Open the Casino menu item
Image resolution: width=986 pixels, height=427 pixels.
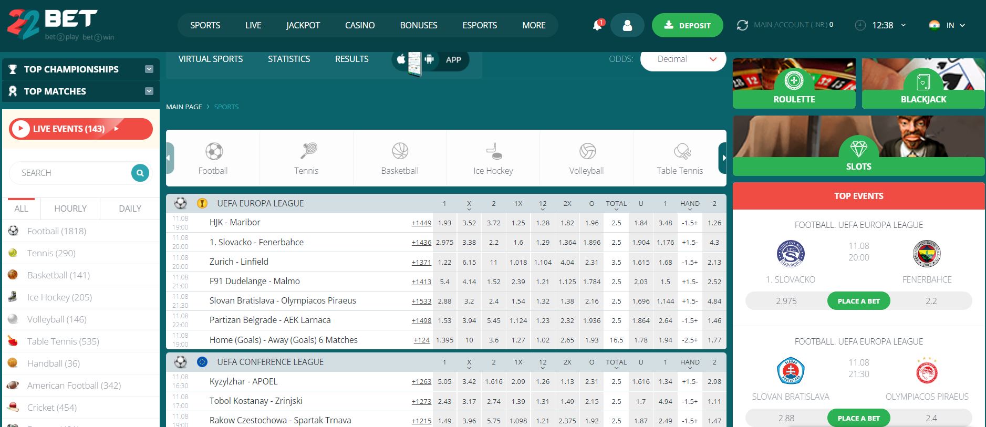(x=360, y=25)
